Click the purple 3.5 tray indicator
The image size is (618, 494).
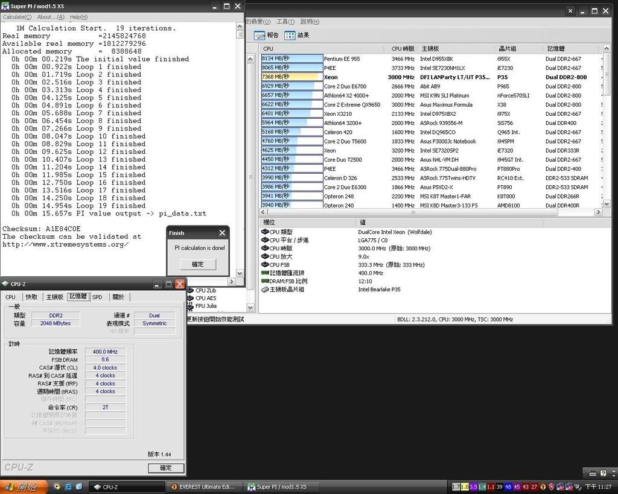(473, 487)
